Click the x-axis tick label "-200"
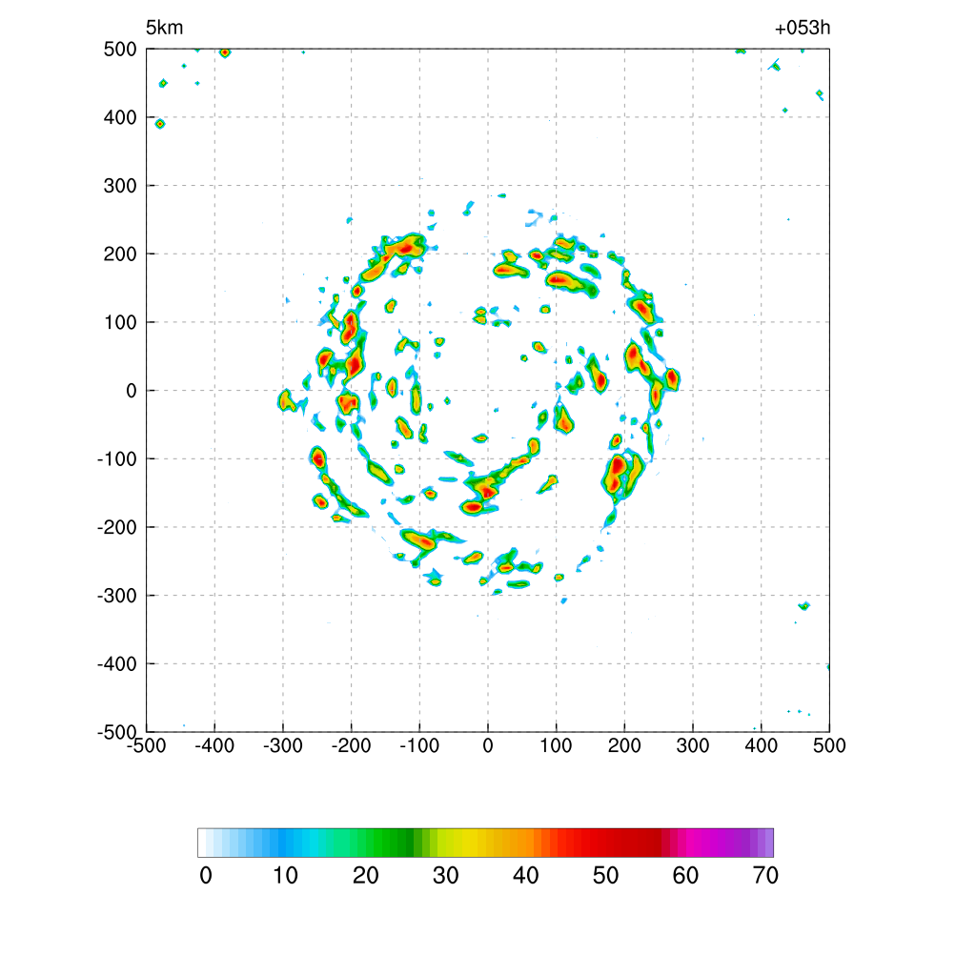 pyautogui.click(x=351, y=745)
